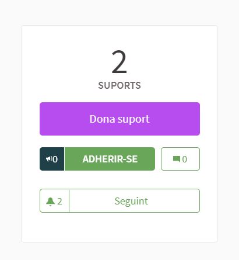The image size is (239, 260).
Task: Click the SUPORTS label text
Action: [119, 85]
